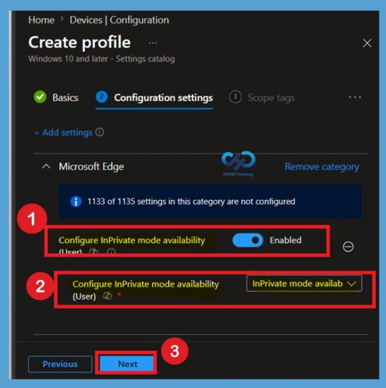Click the Copilot icon beside the second (User) label
This screenshot has height=388, width=386.
tap(107, 296)
